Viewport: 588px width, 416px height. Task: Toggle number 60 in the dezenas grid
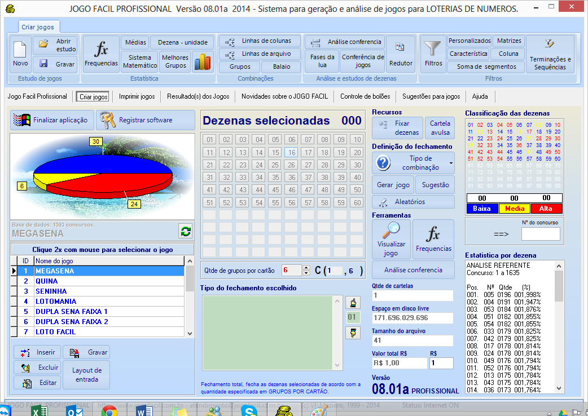[x=357, y=202]
